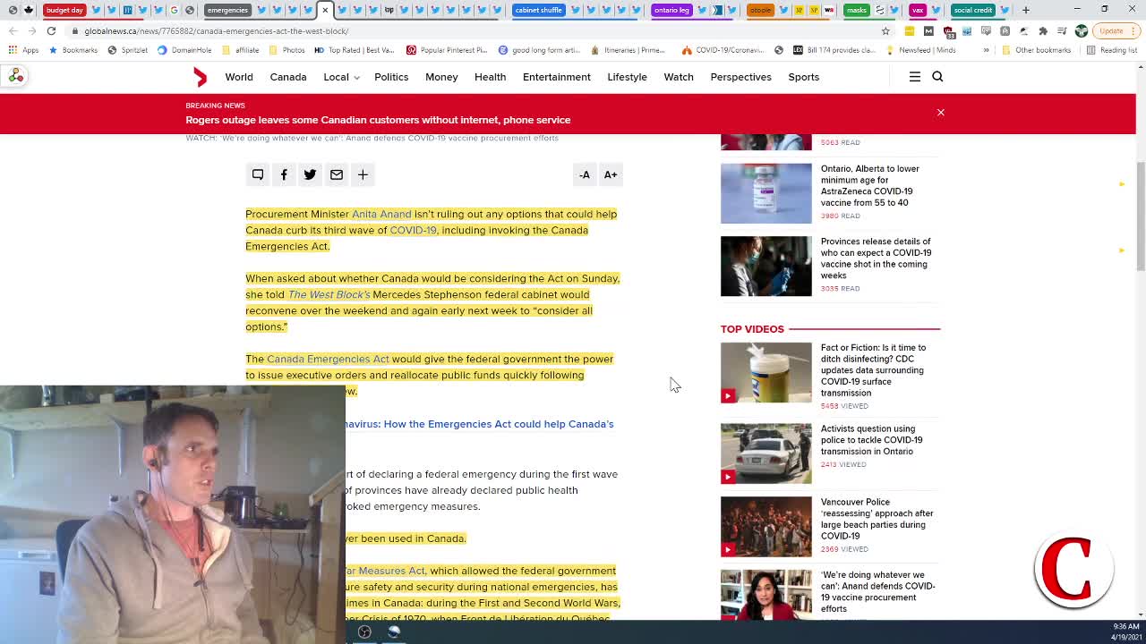Open a new browser tab
1146x644 pixels.
click(1026, 10)
